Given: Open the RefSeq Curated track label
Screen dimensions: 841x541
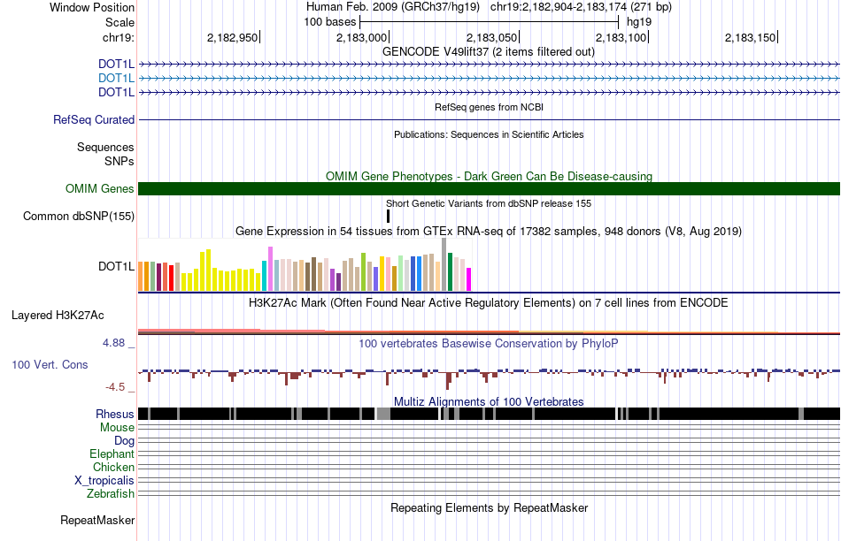Looking at the screenshot, I should click(94, 119).
